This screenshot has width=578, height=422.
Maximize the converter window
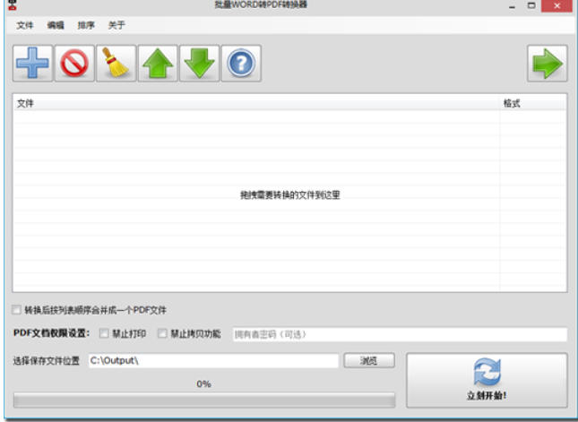pyautogui.click(x=531, y=6)
